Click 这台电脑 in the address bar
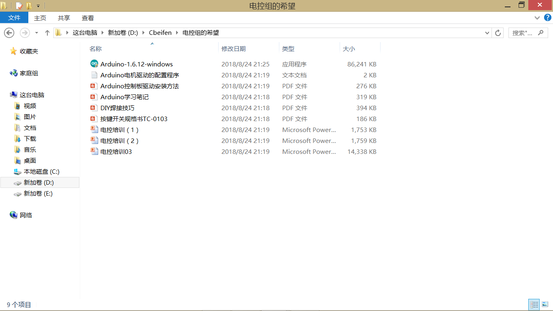Image resolution: width=553 pixels, height=311 pixels. point(85,33)
